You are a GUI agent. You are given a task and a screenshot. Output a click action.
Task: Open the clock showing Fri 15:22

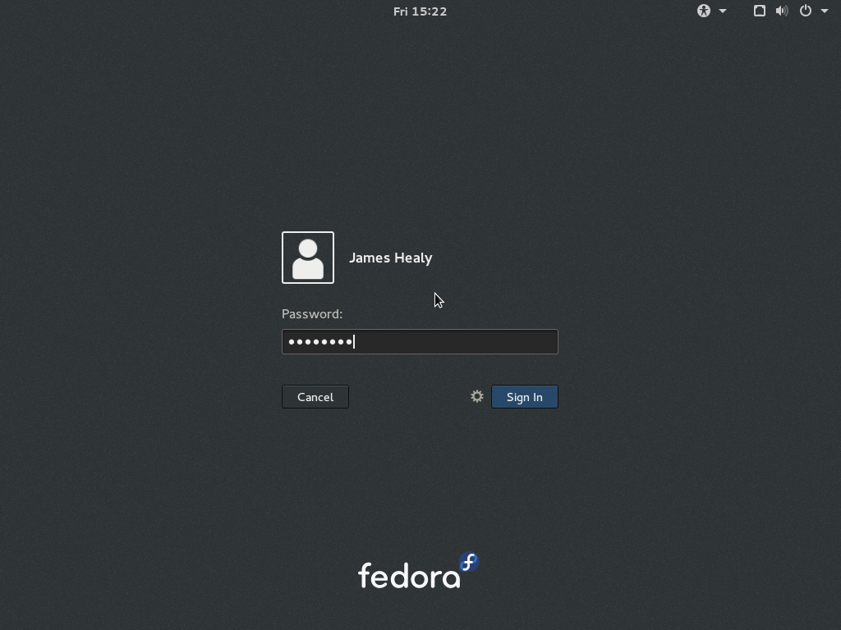tap(420, 11)
